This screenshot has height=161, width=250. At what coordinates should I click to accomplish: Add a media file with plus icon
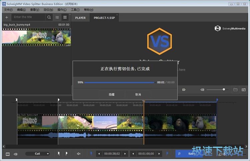[x=7, y=17]
